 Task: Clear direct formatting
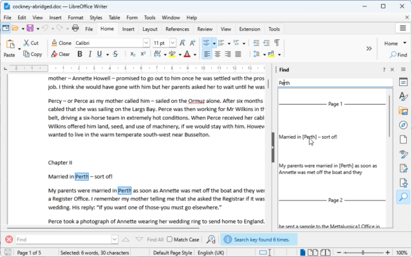61,54
